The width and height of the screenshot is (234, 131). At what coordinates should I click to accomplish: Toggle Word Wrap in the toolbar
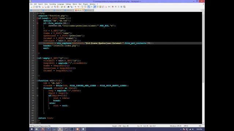(x=88, y=7)
